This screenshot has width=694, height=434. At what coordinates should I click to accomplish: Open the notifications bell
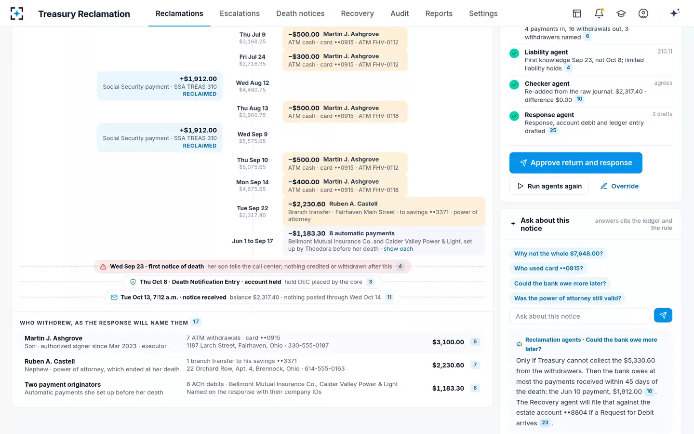(599, 14)
